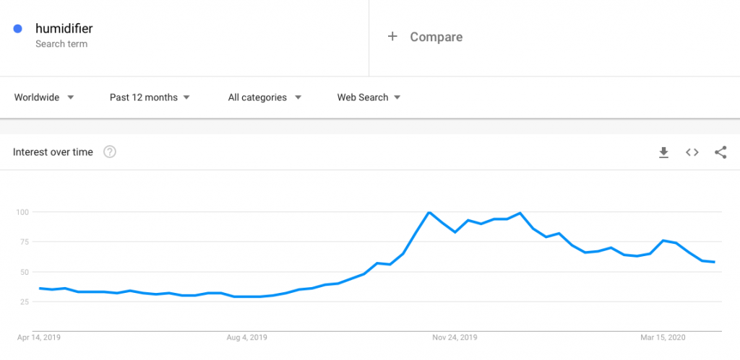The image size is (740, 360).
Task: Download the Interest over time data
Action: pyautogui.click(x=663, y=152)
